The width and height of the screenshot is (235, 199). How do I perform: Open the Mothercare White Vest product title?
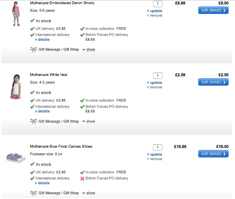pyautogui.click(x=49, y=75)
